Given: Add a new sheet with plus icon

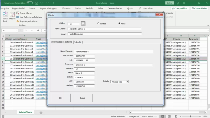Looking at the screenshot, I should click(x=41, y=112).
